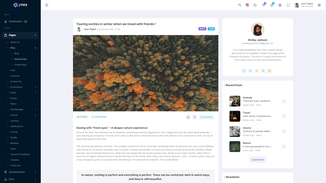The image size is (326, 183).
Task: Open the Create Blog menu item
Action: [x=20, y=65]
